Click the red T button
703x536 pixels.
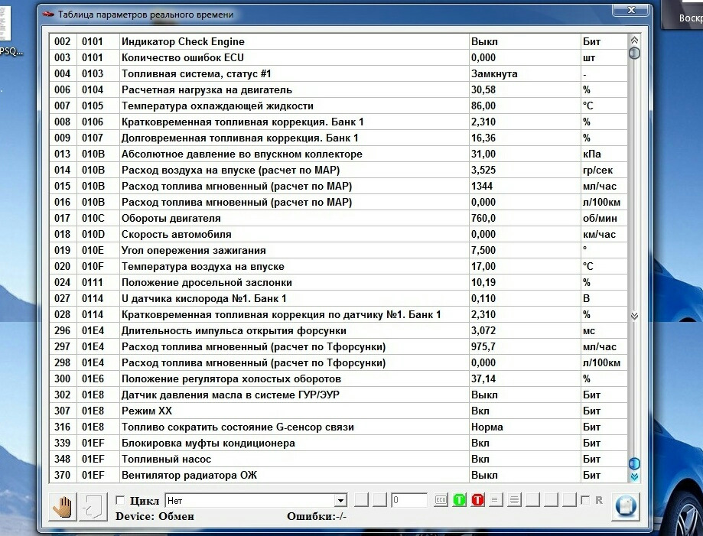coord(477,500)
